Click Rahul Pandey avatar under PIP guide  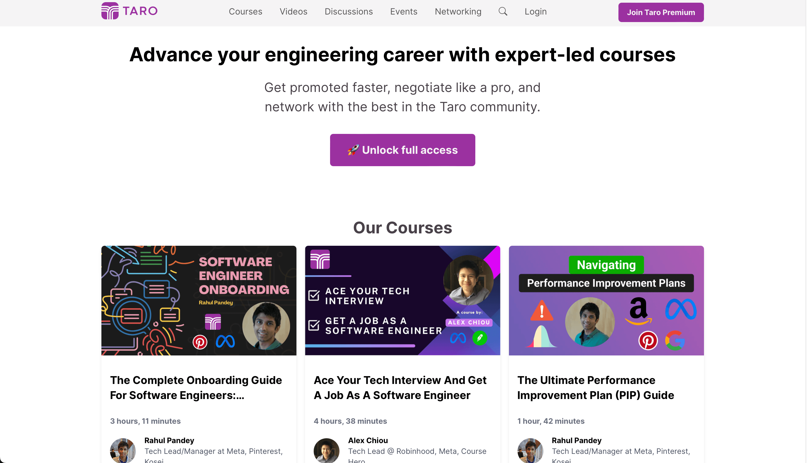pyautogui.click(x=530, y=451)
